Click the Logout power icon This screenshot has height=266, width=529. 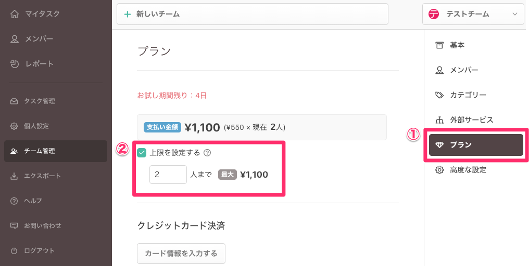(x=14, y=251)
